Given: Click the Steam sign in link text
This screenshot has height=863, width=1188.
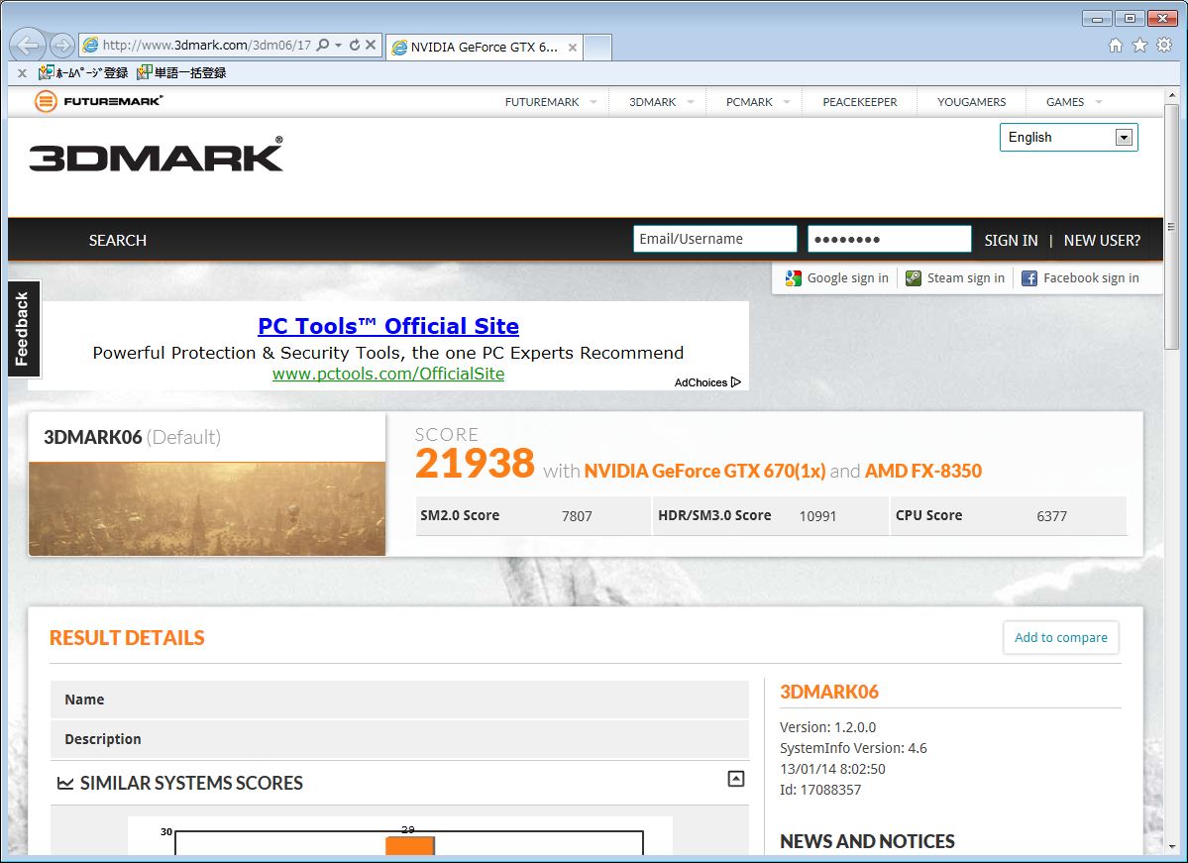Looking at the screenshot, I should (966, 278).
